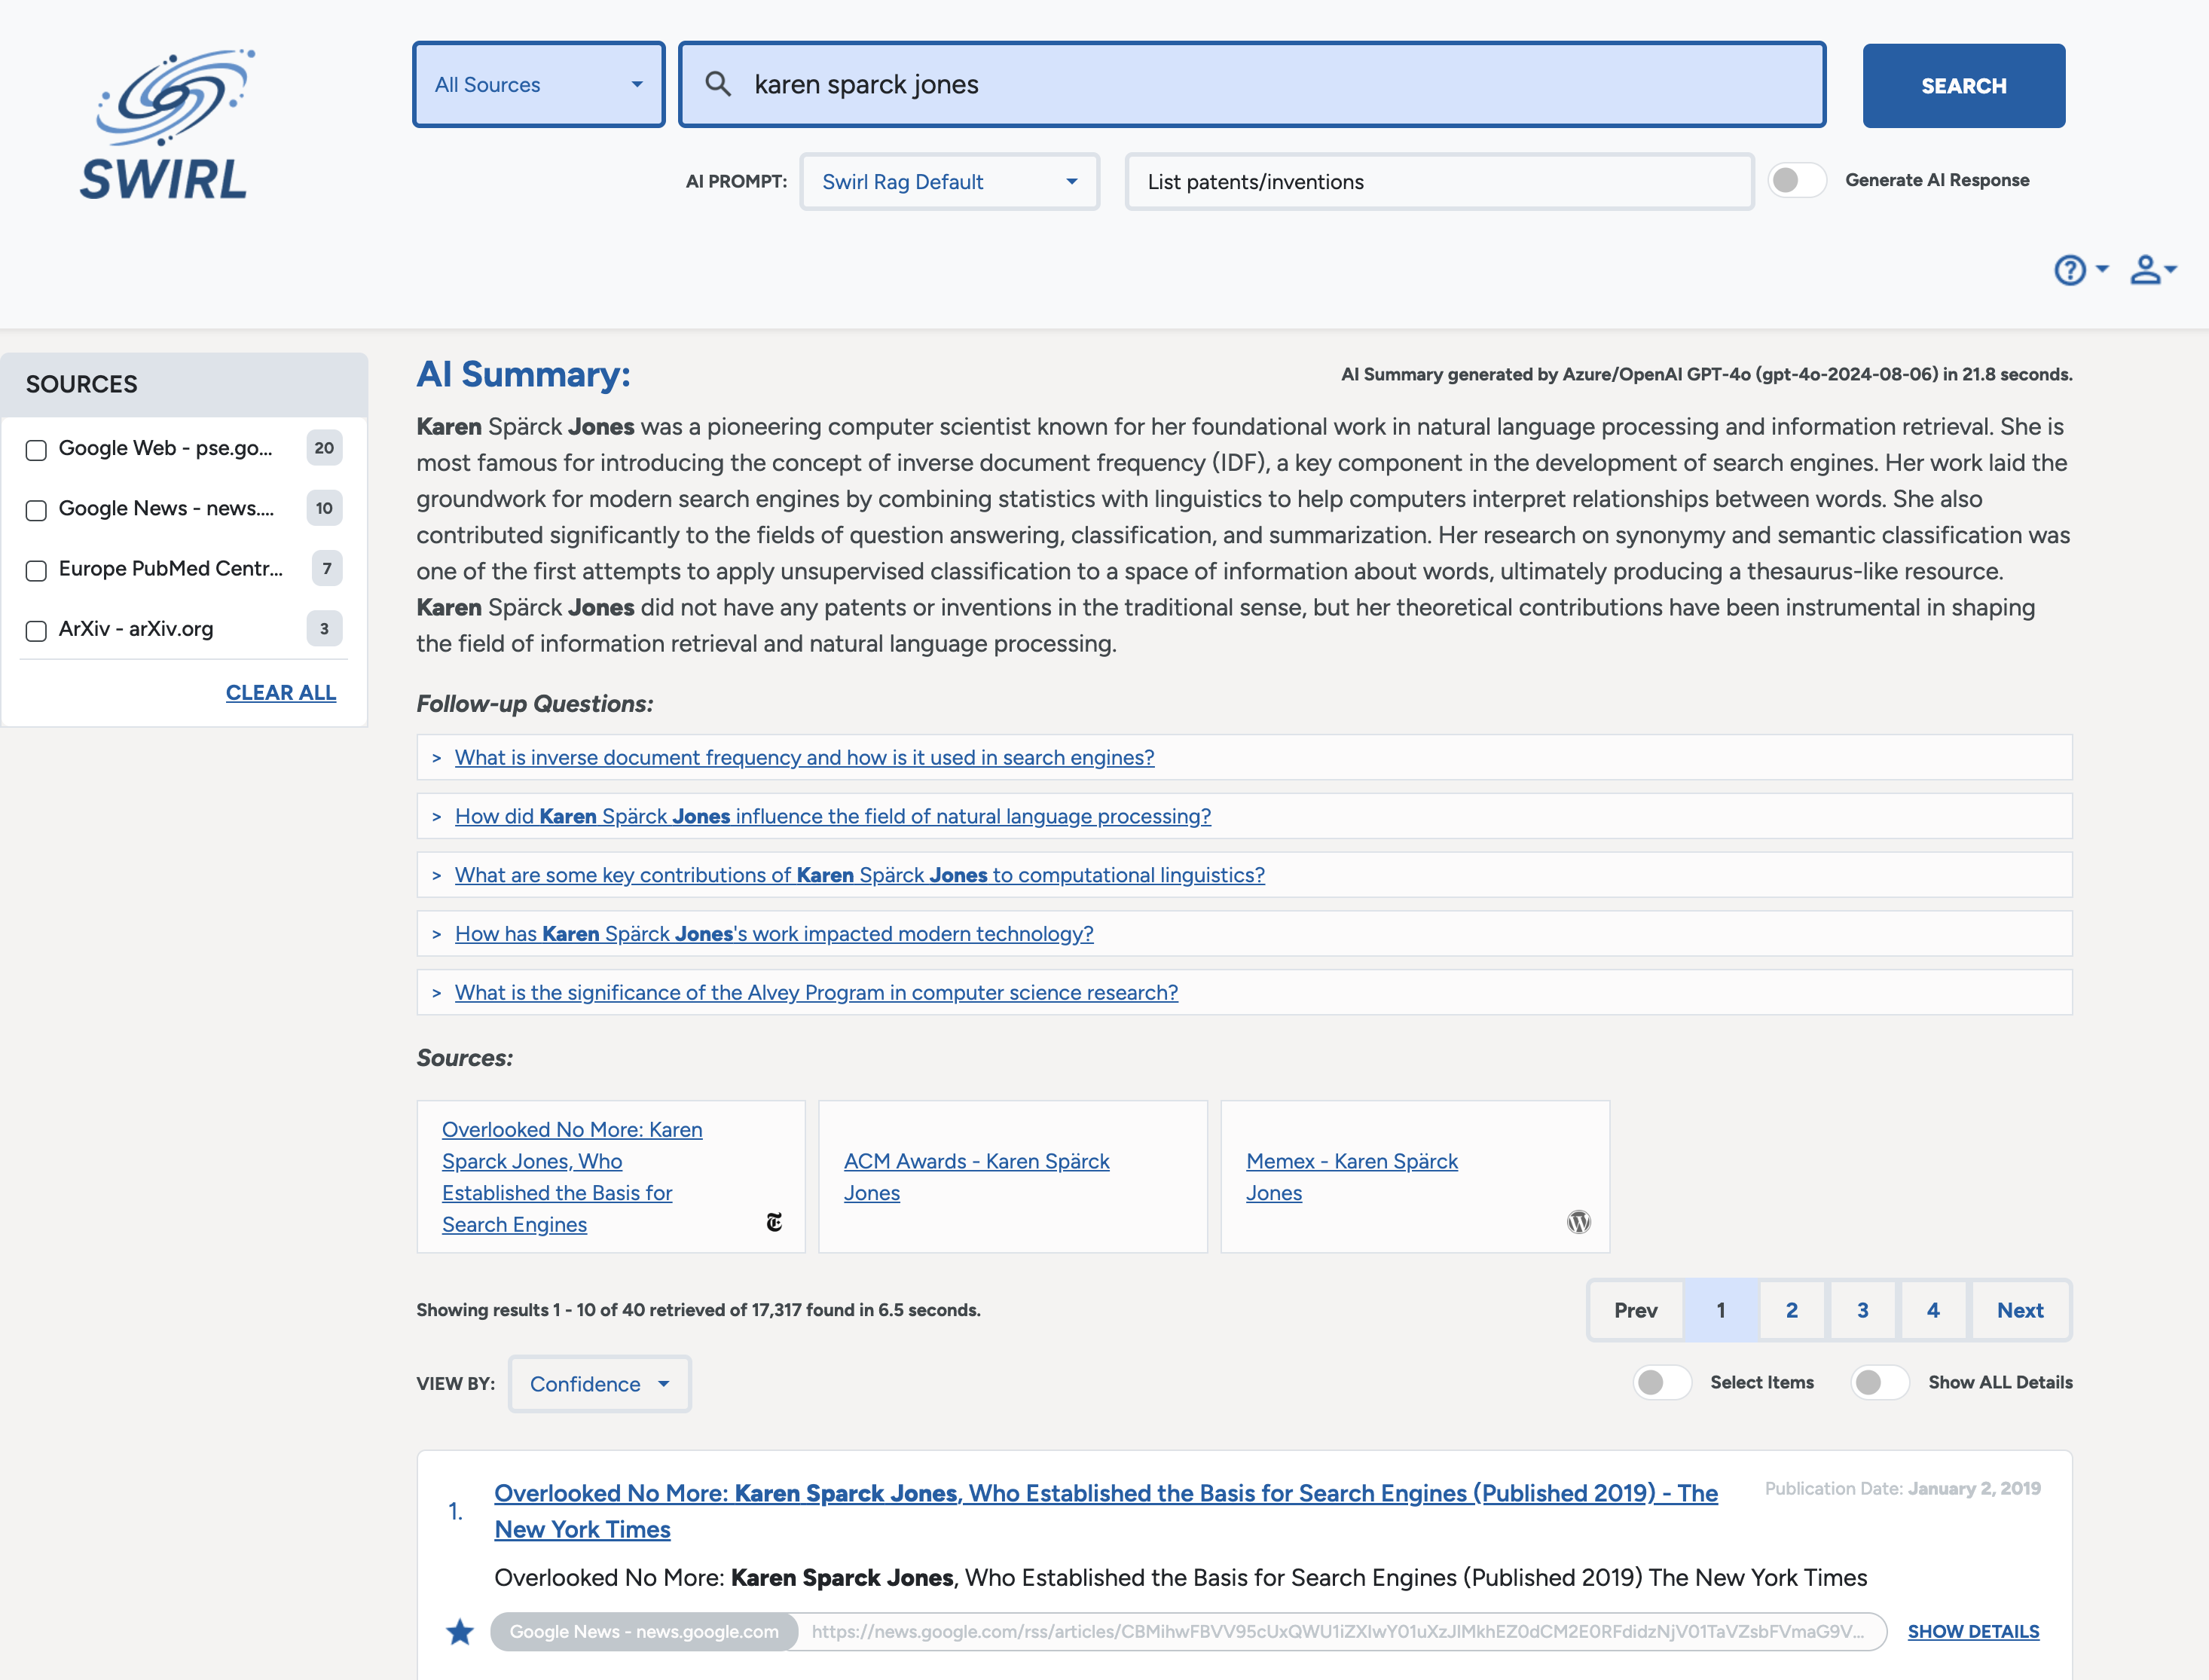This screenshot has height=1680, width=2209.
Task: Click the SWIRL logo
Action: point(167,124)
